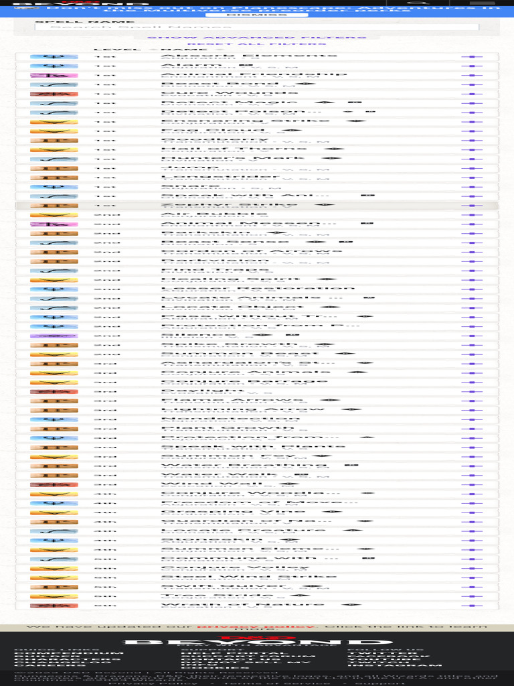Screen dimensions: 514x686
Task: Click the Animal Friendship enchantment school icon
Action: click(x=54, y=76)
